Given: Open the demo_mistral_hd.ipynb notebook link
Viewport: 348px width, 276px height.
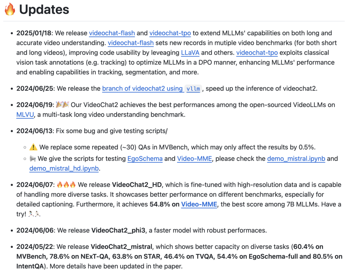Looking at the screenshot, I should [64, 168].
